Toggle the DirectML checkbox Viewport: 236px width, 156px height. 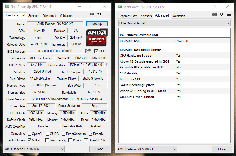click(90, 134)
